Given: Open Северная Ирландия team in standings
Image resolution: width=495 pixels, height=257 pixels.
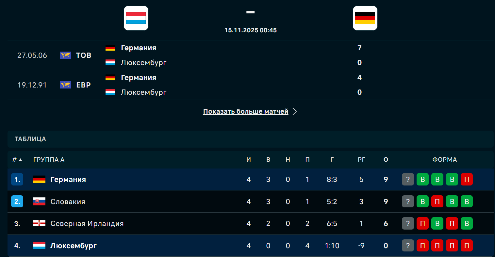Looking at the screenshot, I should [x=87, y=223].
